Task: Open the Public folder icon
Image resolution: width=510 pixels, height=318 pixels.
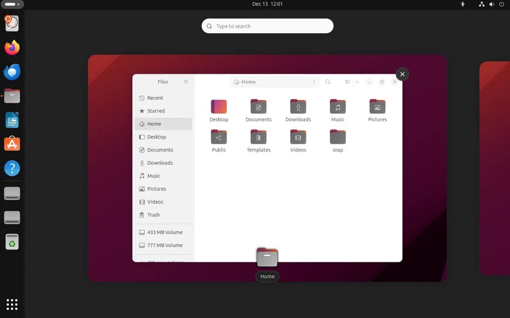Action: (219, 137)
